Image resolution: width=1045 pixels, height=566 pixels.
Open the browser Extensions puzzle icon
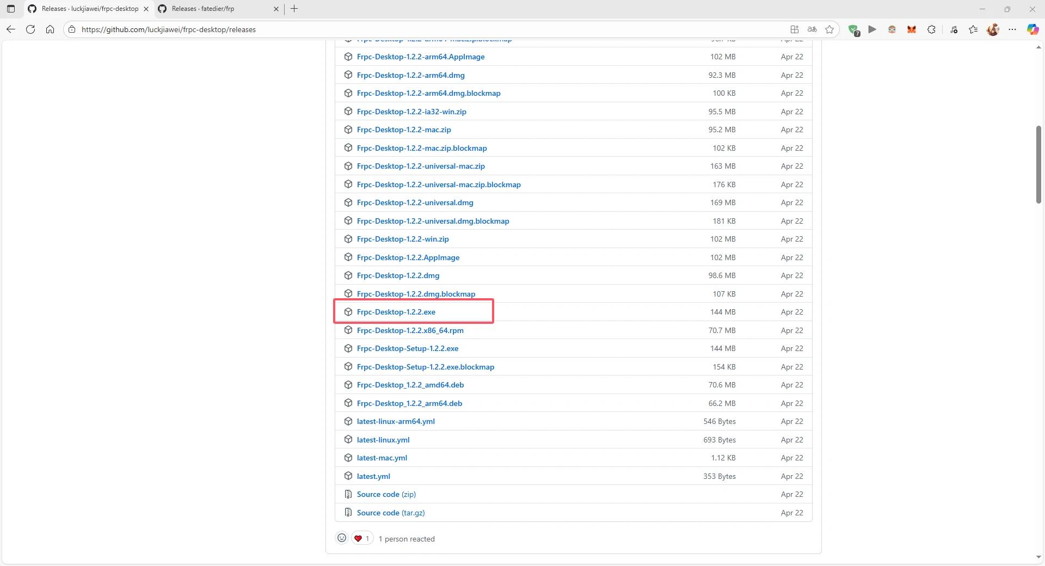pos(931,29)
